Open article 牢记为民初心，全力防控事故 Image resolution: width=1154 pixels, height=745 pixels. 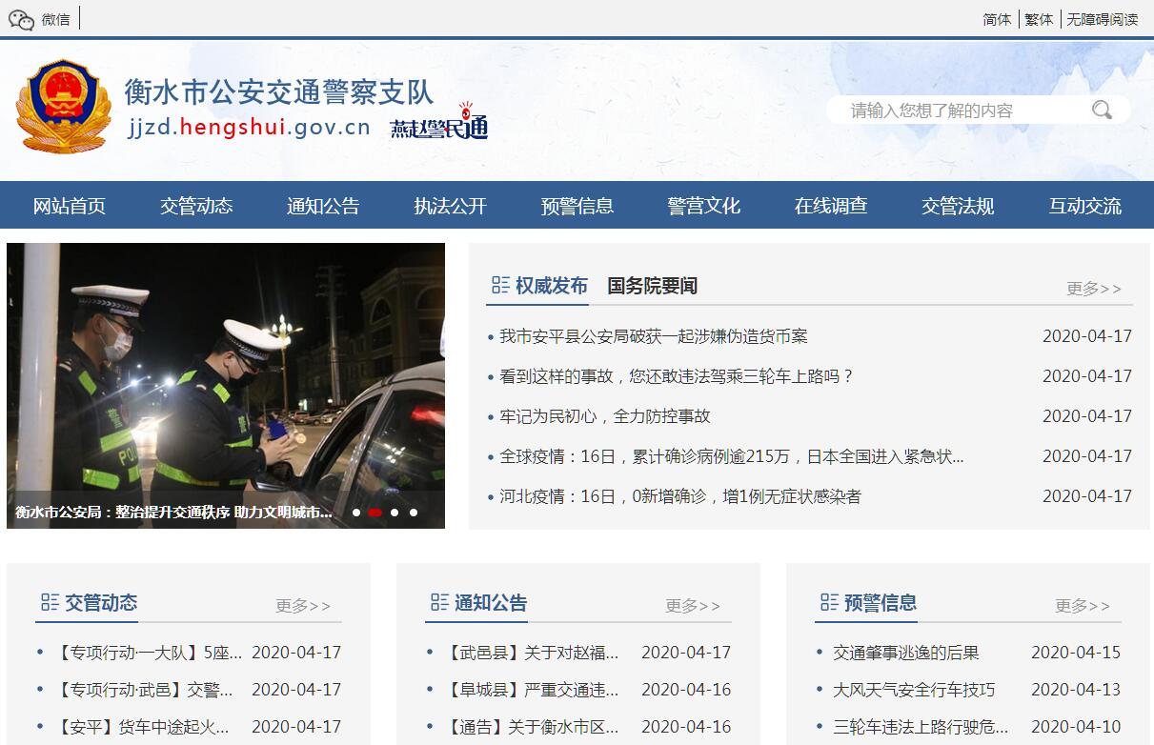coord(605,416)
